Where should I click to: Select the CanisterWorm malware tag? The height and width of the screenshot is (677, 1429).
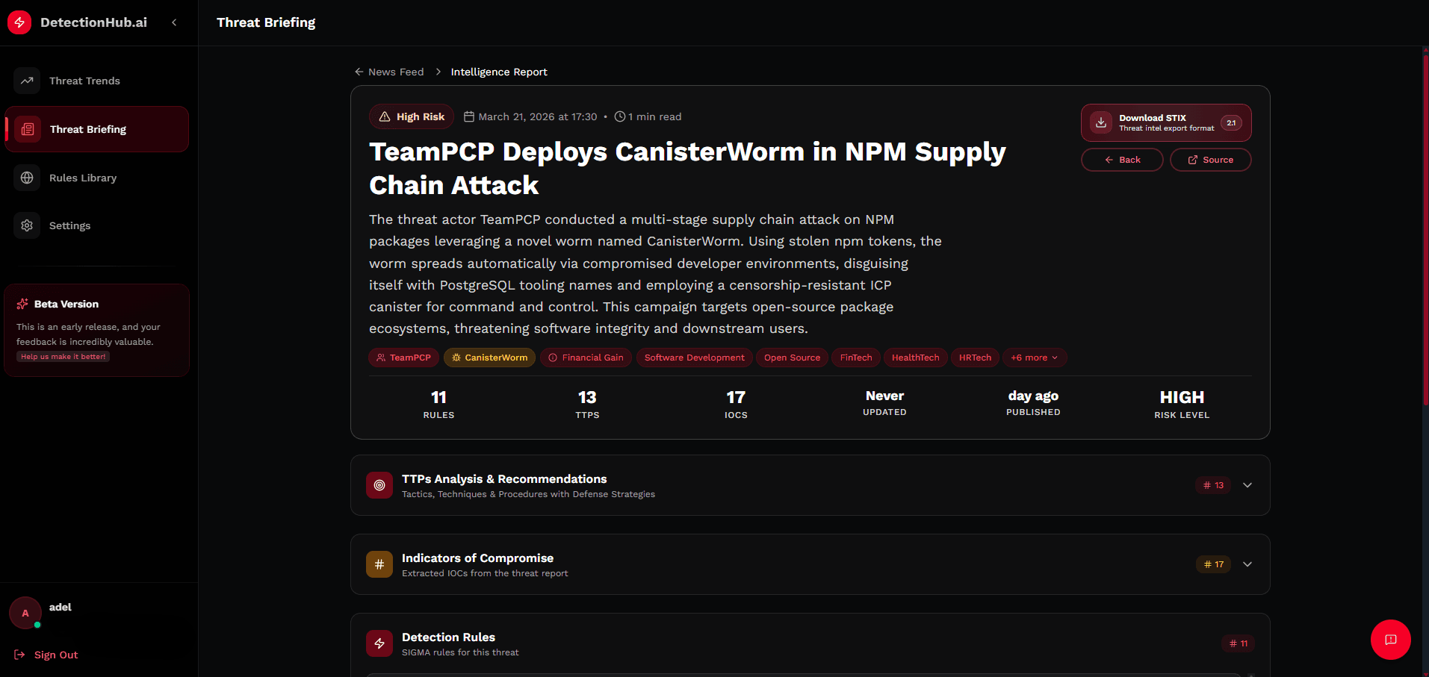coord(489,358)
